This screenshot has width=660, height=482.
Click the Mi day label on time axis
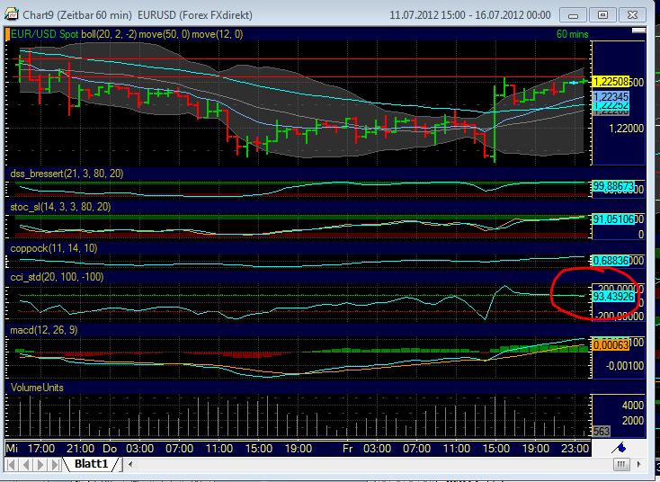12,449
